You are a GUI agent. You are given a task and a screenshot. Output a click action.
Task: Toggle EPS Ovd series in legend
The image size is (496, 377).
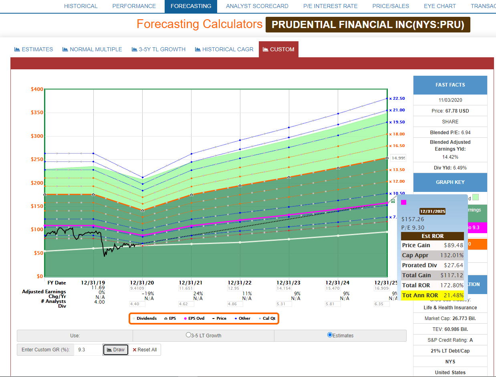(194, 319)
